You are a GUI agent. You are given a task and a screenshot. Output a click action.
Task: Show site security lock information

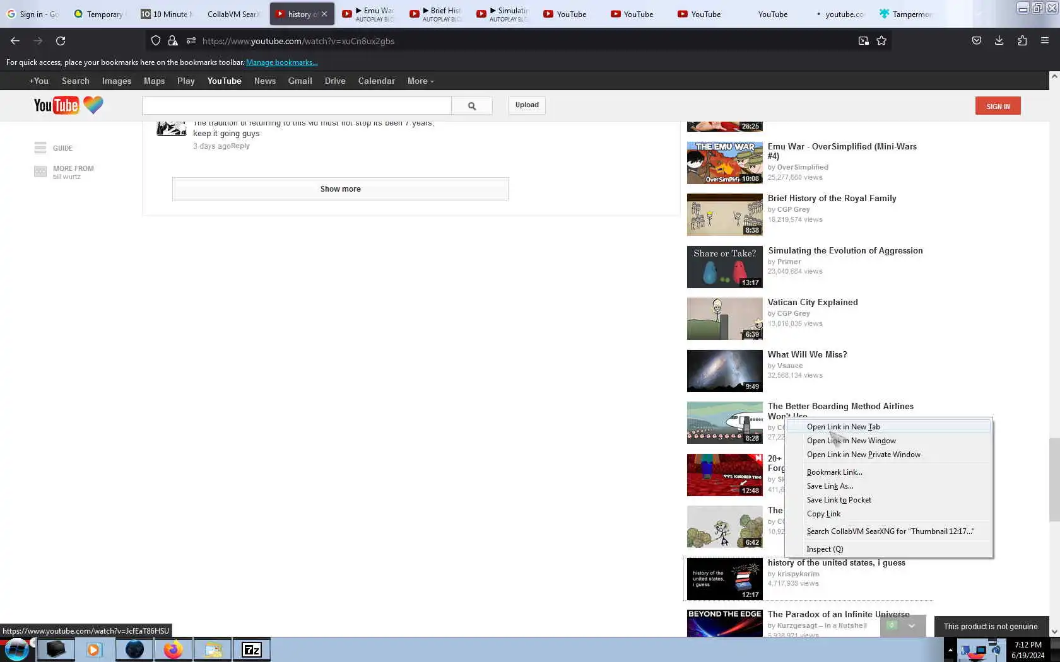[x=173, y=41]
